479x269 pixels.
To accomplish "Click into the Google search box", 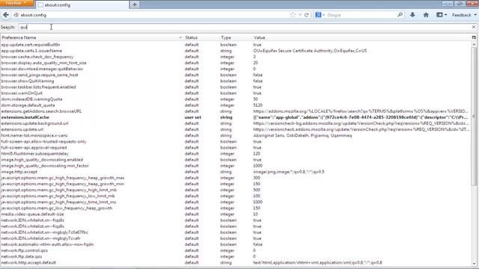I will pos(361,15).
